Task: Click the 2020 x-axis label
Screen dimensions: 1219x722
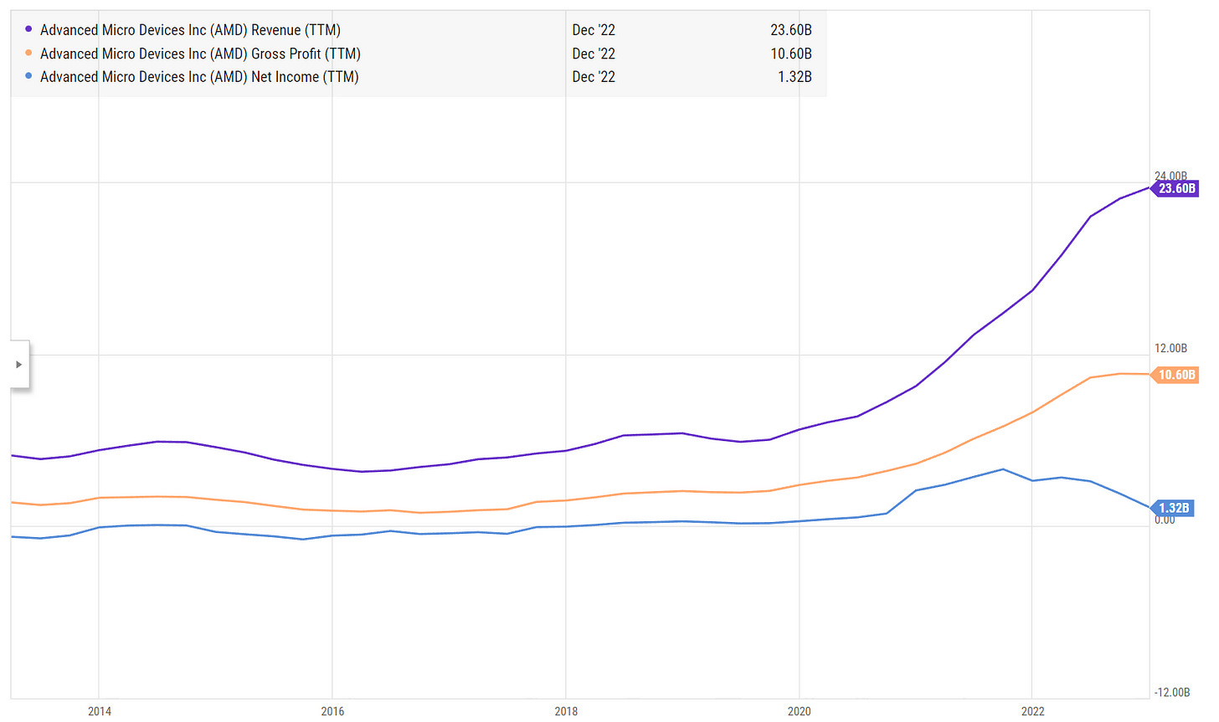Action: [x=800, y=711]
